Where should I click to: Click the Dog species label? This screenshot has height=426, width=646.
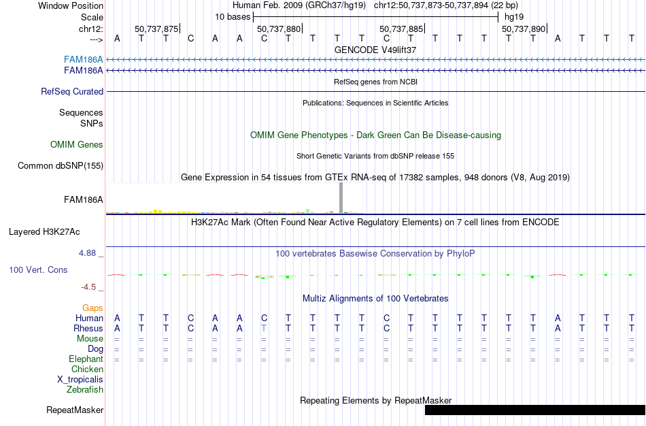pos(96,349)
